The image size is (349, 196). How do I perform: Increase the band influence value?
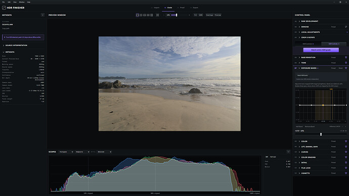pyautogui.click(x=345, y=127)
